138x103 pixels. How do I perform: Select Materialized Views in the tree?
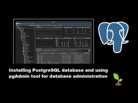pos(26,51)
